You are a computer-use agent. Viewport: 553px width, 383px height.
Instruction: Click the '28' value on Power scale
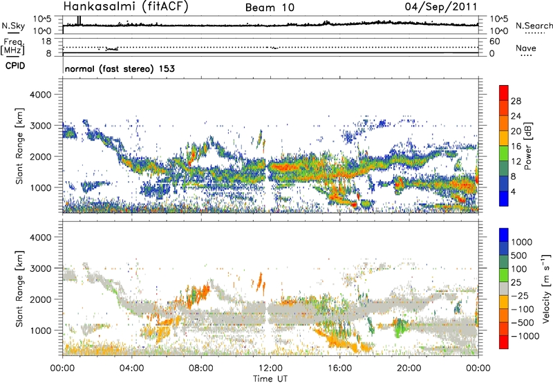[x=516, y=101]
